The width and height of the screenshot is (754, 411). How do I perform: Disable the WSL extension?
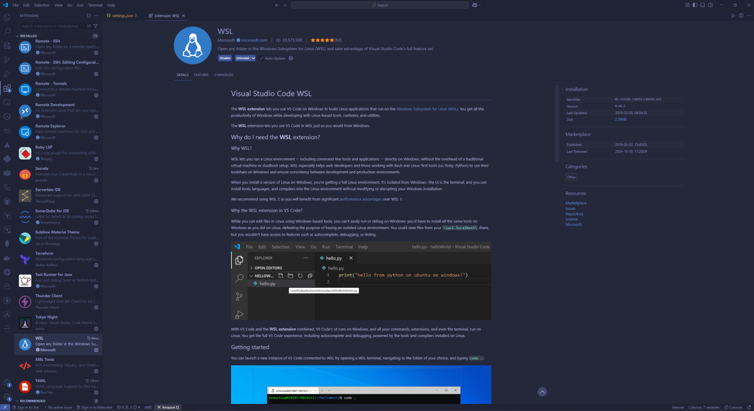coord(225,58)
